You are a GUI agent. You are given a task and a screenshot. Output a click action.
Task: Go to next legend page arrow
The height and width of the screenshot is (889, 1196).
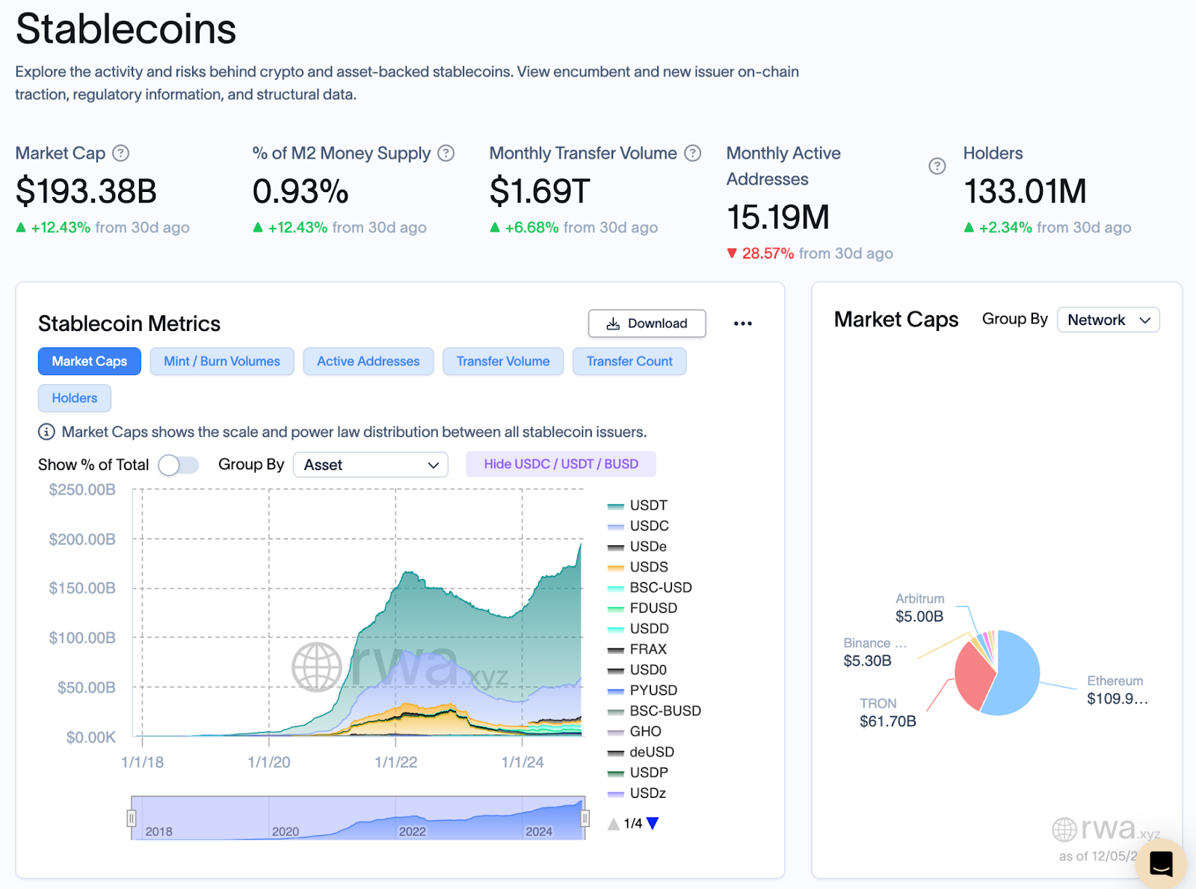point(653,823)
